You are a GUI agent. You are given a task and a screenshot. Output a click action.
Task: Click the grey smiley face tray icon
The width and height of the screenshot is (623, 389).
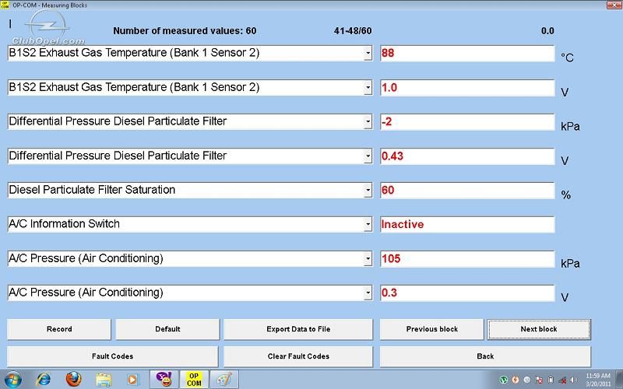527,380
